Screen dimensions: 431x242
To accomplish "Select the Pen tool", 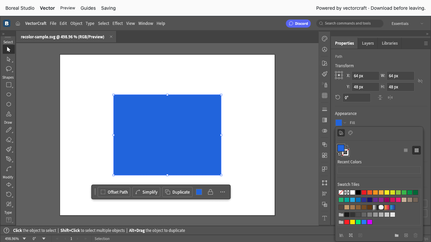I will point(9,159).
